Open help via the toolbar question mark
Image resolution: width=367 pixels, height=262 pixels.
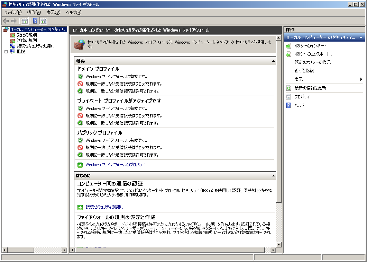point(35,21)
